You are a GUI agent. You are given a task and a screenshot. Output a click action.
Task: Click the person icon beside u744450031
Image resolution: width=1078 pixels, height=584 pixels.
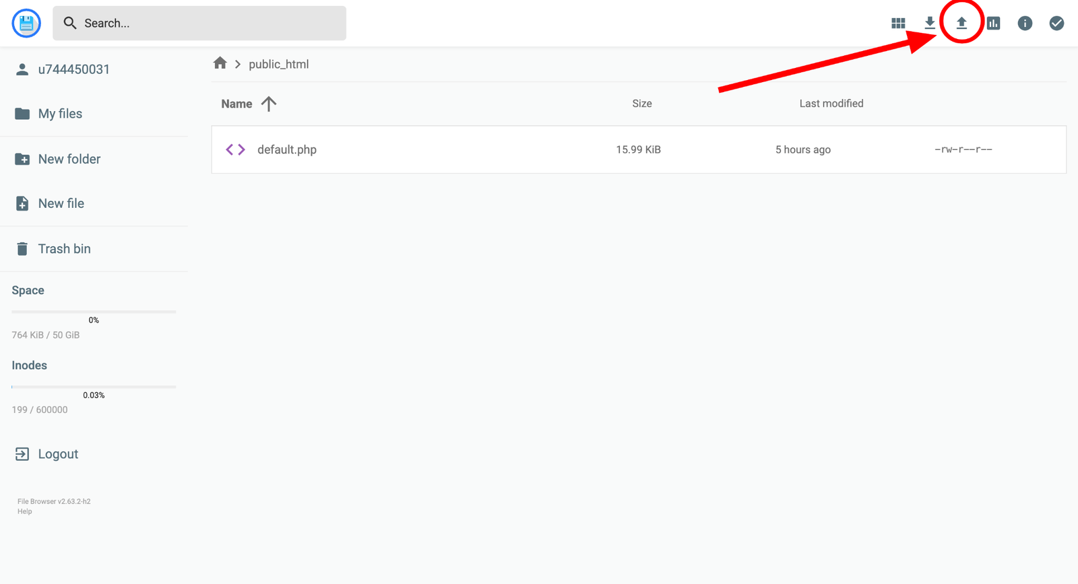(x=22, y=69)
